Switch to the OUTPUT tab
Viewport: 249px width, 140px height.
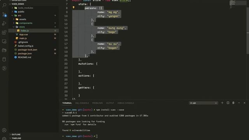(x=110, y=103)
